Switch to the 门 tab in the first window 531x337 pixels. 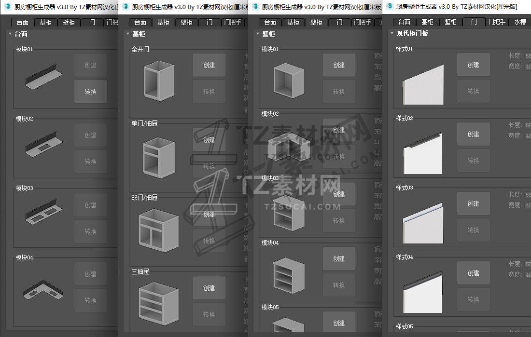click(x=92, y=22)
